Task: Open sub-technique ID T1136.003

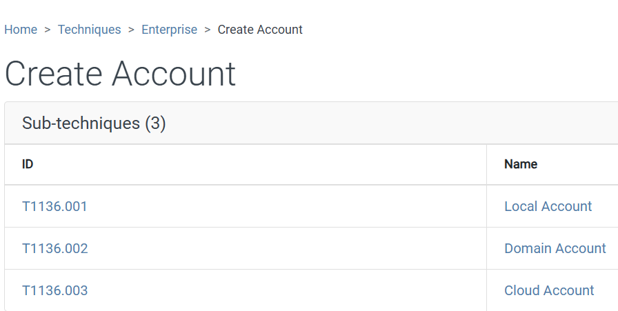Action: pyautogui.click(x=55, y=290)
